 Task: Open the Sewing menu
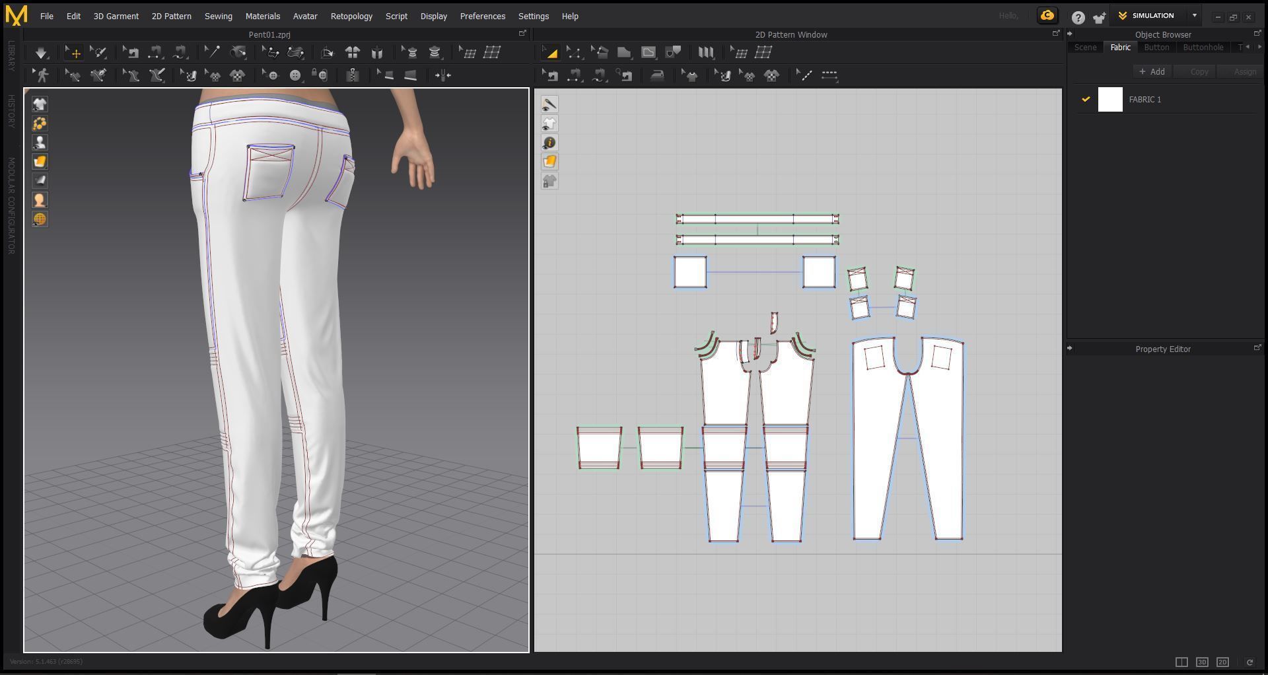(x=218, y=16)
